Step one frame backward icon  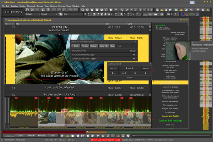[x=88, y=136]
